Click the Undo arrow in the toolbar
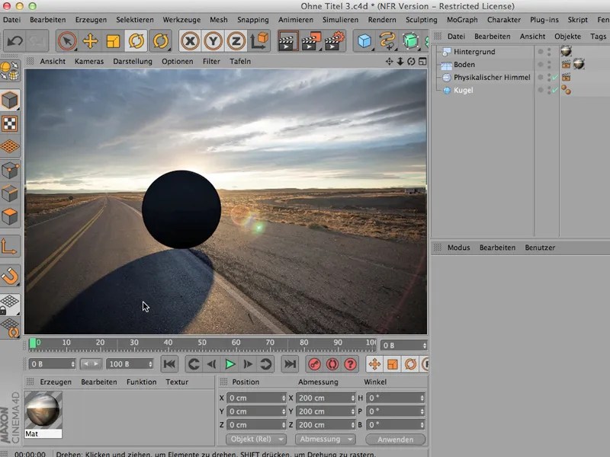The width and height of the screenshot is (610, 457). click(14, 41)
